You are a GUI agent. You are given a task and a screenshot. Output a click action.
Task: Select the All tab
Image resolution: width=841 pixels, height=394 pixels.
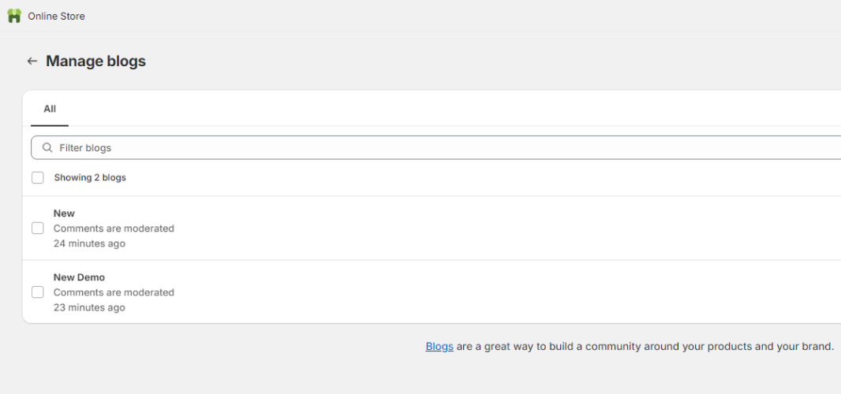pos(50,109)
